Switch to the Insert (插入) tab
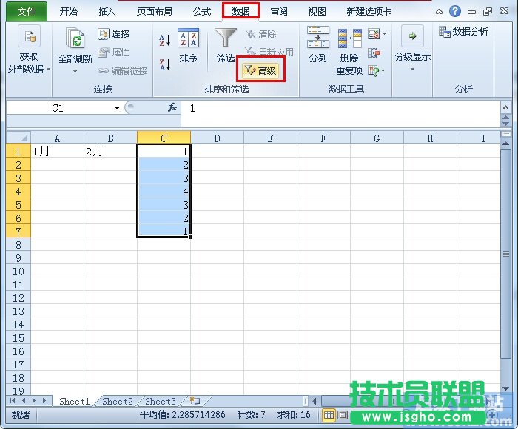Image resolution: width=518 pixels, height=429 pixels. click(x=107, y=12)
